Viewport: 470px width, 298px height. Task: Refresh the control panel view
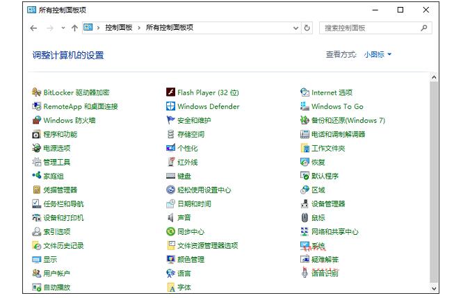coord(307,28)
